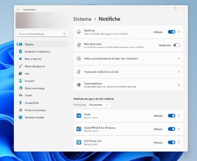This screenshot has height=161, width=197.
Task: Click the blurred user profile area
Action: pos(41,20)
